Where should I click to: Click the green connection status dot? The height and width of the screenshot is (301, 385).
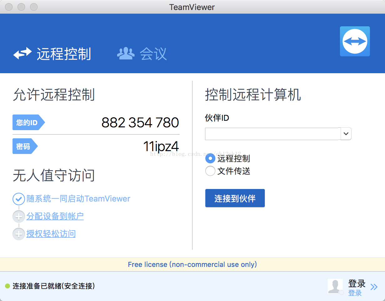(x=8, y=286)
